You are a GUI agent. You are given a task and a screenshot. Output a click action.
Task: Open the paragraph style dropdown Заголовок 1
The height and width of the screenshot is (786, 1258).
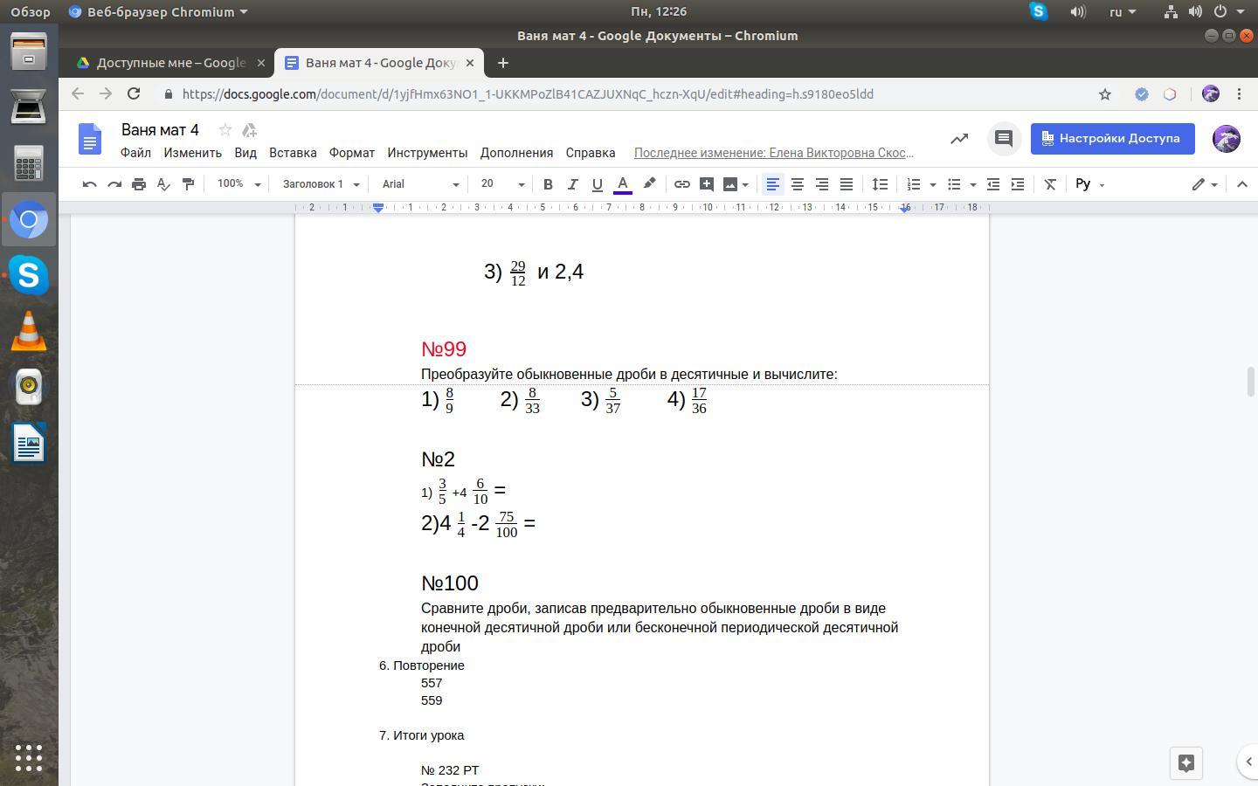(321, 184)
